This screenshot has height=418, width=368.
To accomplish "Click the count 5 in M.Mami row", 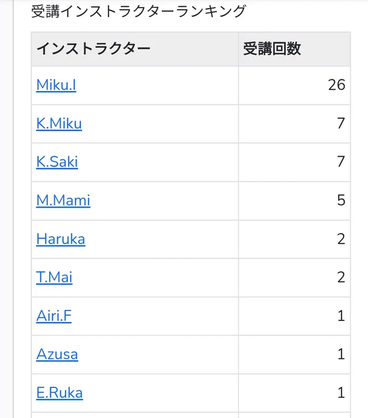I will pos(341,200).
